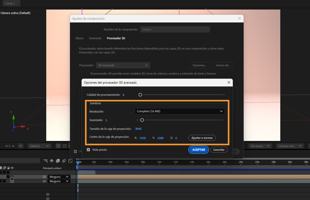Screen dimensions: 310x200
Task: Toggle the transparency grid in the viewport
Action: point(65,146)
